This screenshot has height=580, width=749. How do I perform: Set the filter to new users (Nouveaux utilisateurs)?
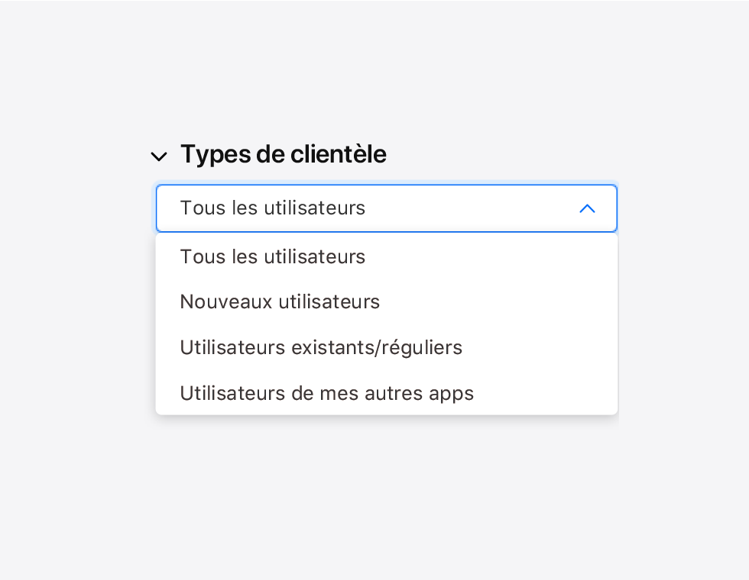click(280, 302)
